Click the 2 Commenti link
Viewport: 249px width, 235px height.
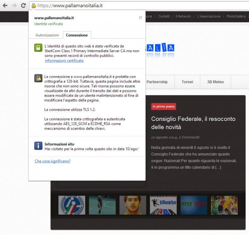pos(189,137)
